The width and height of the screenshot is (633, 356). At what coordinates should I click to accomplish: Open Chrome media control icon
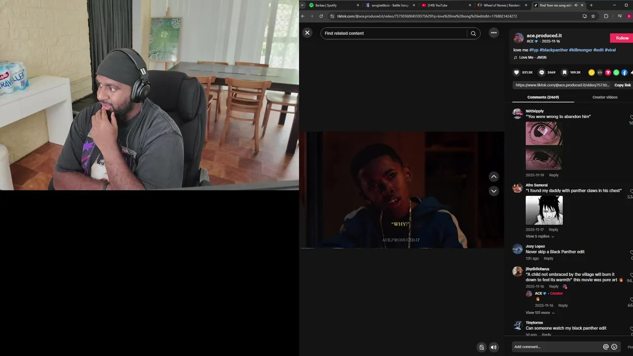click(620, 16)
